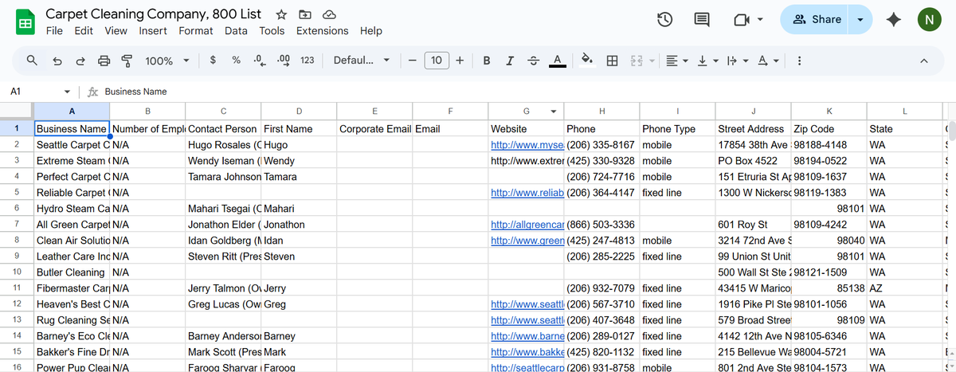Open the Format menu

(196, 31)
